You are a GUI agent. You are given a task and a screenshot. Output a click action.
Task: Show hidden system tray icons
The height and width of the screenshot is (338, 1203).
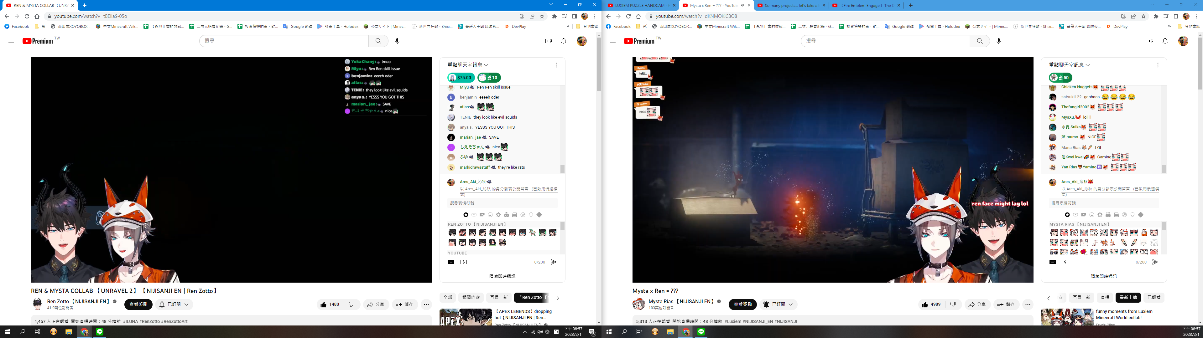[x=525, y=332]
